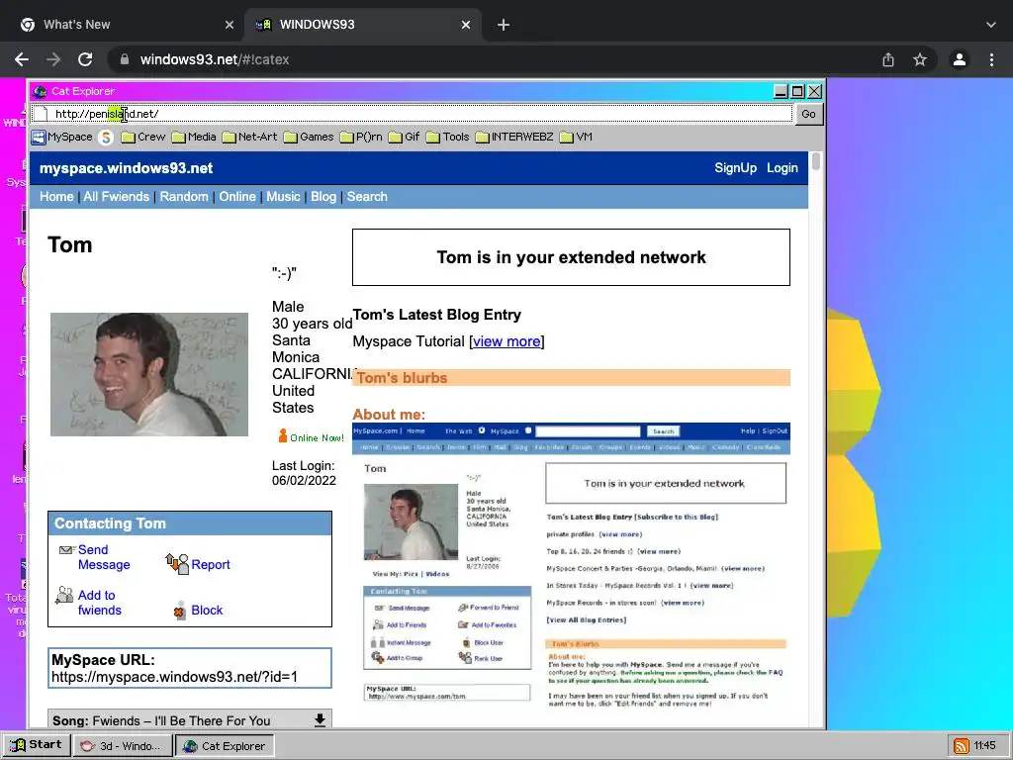The height and width of the screenshot is (760, 1013).
Task: Open Online in MySpace nav
Action: coord(237,197)
